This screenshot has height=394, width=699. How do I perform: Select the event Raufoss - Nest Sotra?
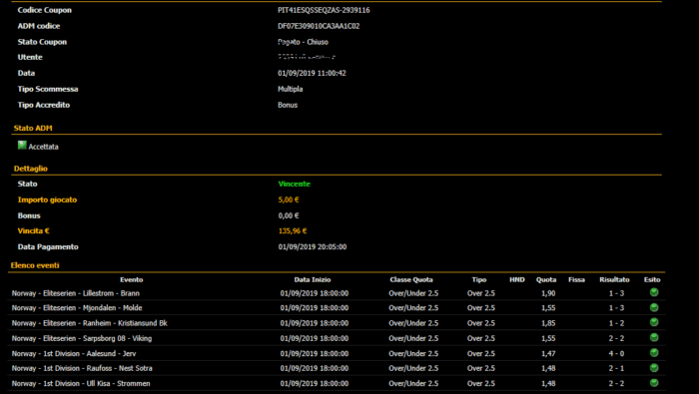click(x=82, y=369)
